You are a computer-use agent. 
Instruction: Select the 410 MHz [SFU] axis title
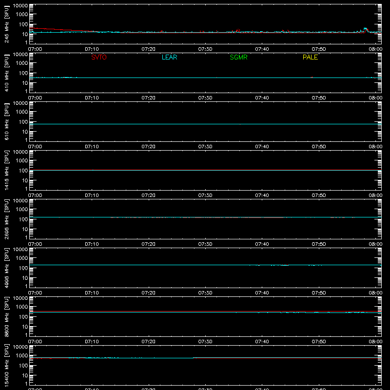click(6, 73)
